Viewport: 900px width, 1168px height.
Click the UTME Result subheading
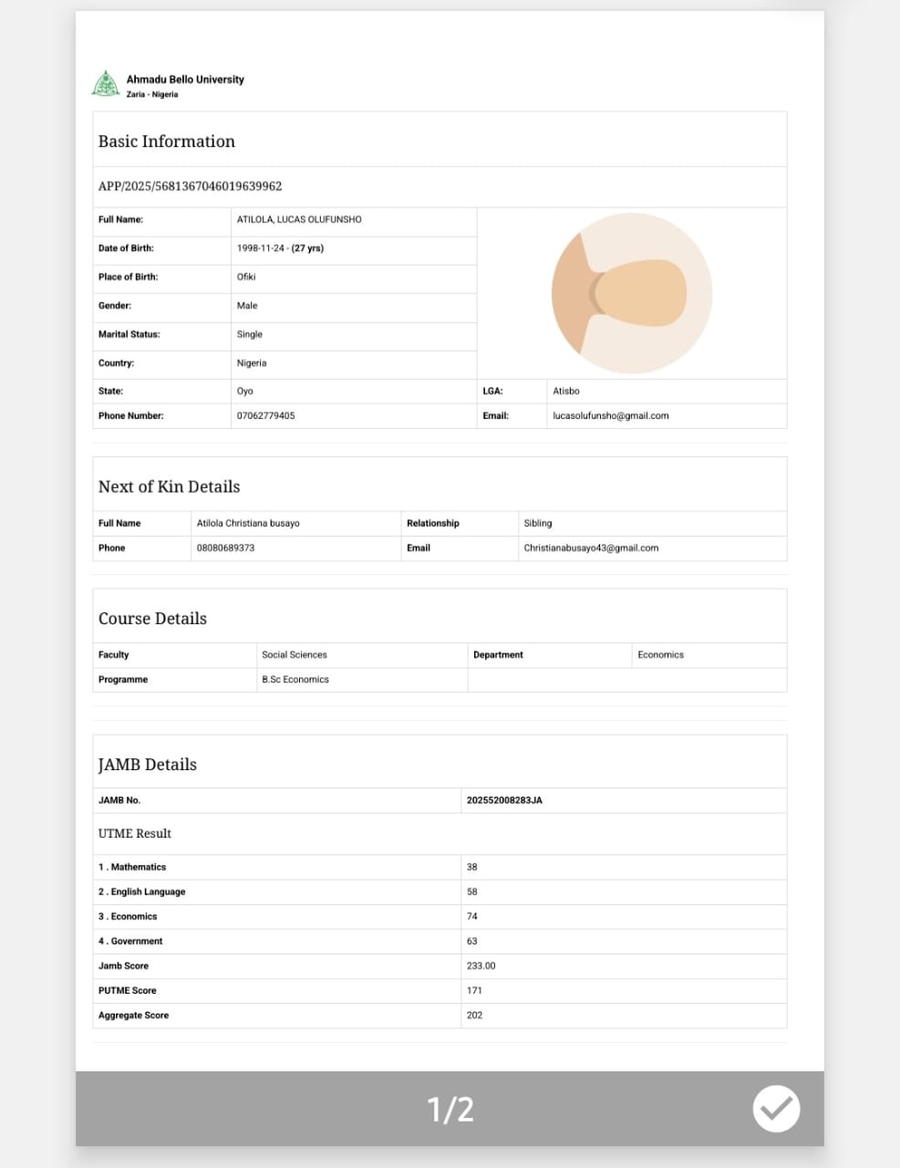135,834
